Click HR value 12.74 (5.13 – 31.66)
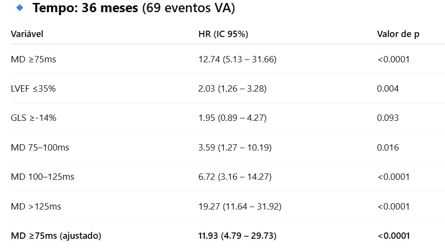 point(237,59)
